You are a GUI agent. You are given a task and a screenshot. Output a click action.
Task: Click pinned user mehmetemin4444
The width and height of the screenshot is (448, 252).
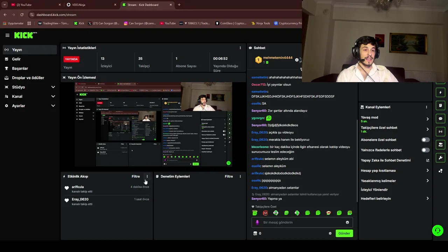pos(278,58)
